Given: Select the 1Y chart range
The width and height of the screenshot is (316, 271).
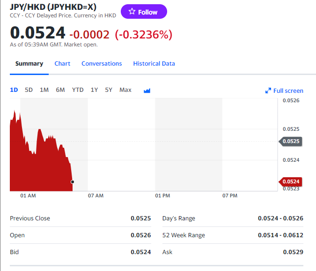Looking at the screenshot, I should 94,90.
